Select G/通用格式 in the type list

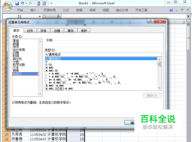[101, 59]
